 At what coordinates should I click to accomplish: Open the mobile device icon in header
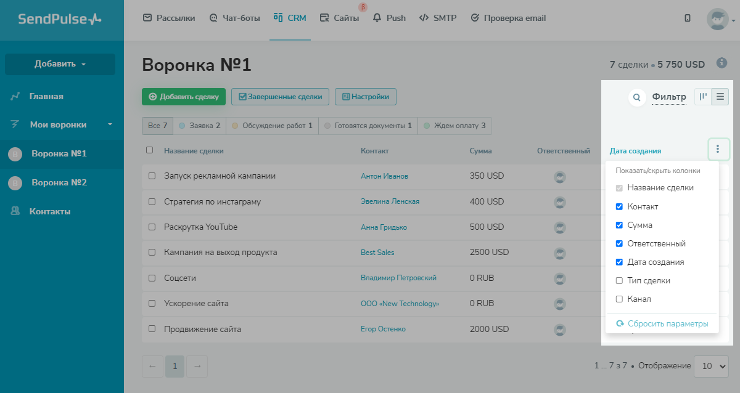[x=688, y=18]
